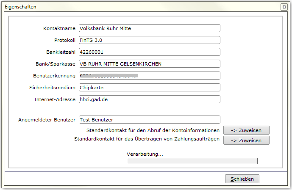Assign standard contact for Kontoinformationen retrieval
Viewport: 292px width, 190px height.
pos(246,130)
